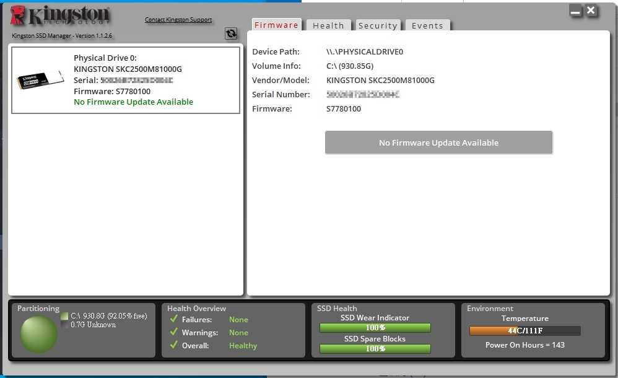618x378 pixels.
Task: Select the SSD drive thumbnail image
Action: 40,80
